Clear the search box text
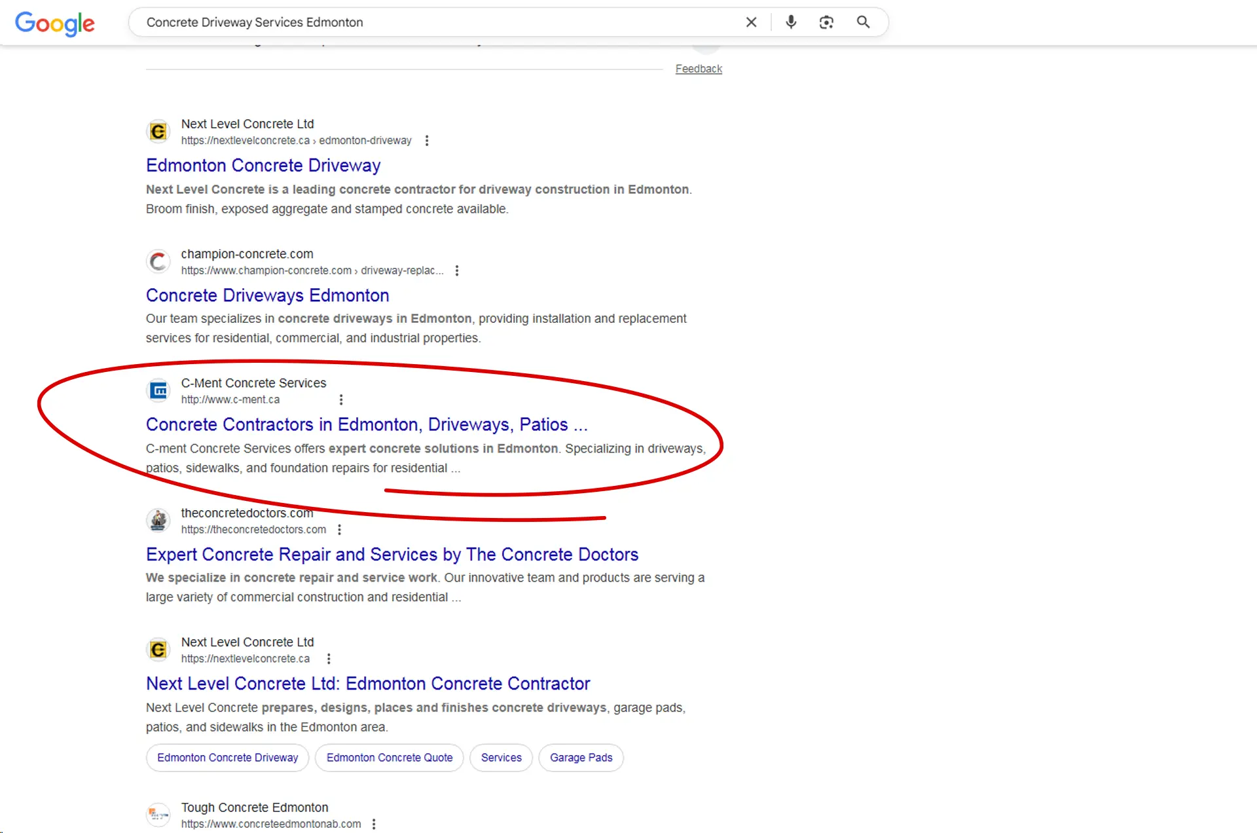 pyautogui.click(x=751, y=22)
